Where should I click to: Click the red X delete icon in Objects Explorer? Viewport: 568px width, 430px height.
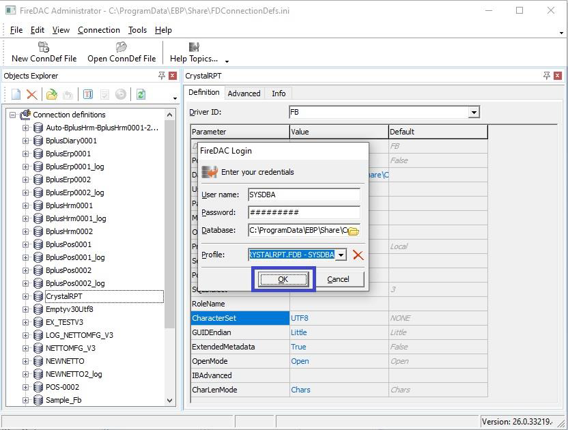[31, 94]
